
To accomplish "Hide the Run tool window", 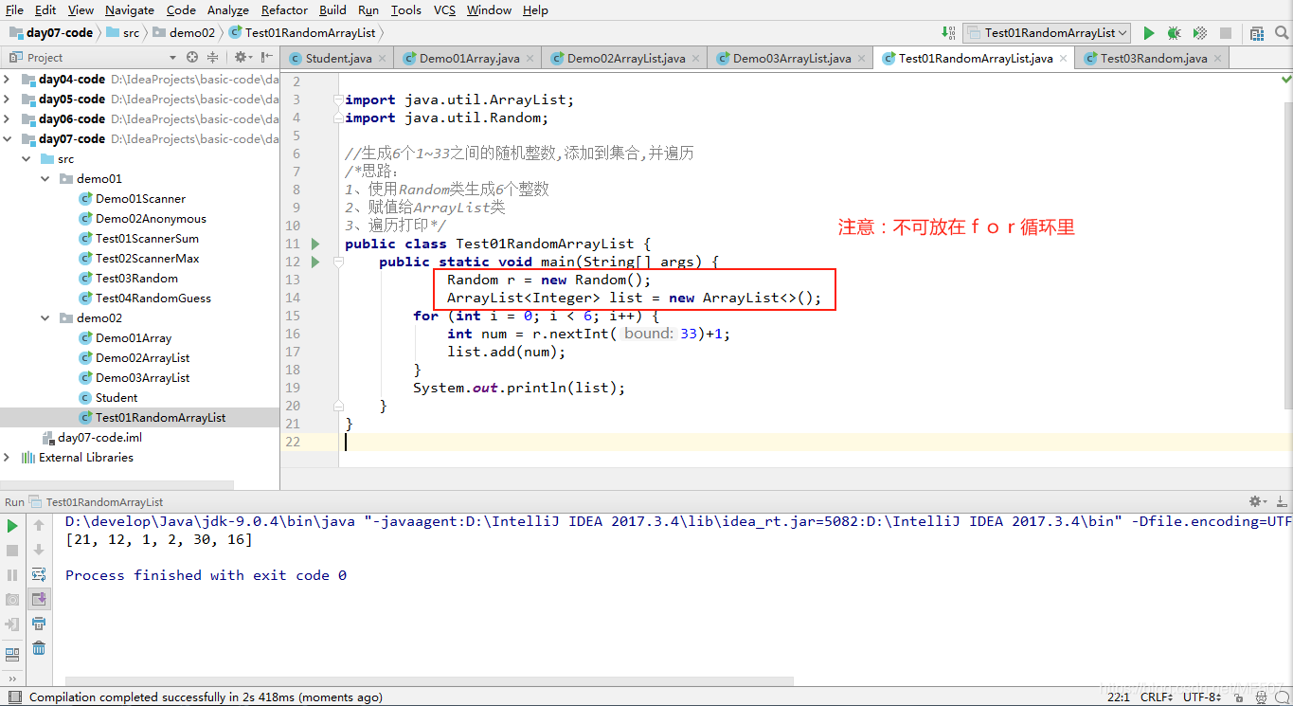I will pos(1280,501).
